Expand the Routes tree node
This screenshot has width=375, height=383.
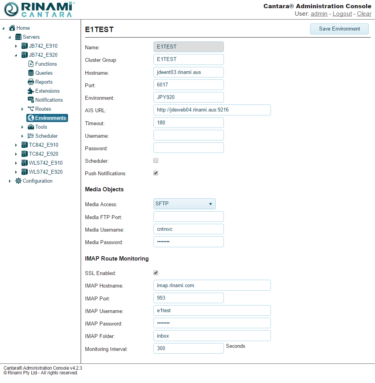click(22, 109)
